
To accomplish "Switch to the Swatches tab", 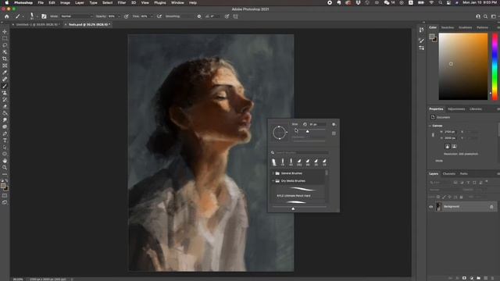I will [x=448, y=28].
